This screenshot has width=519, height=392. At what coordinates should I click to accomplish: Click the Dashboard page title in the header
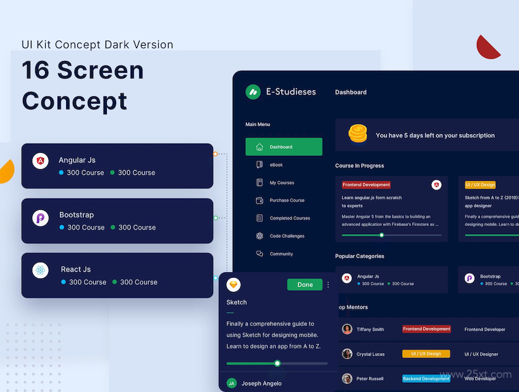pyautogui.click(x=350, y=92)
